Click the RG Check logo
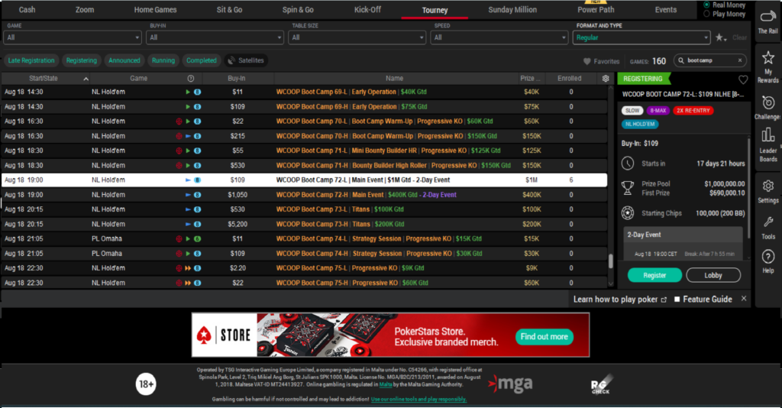This screenshot has height=408, width=782. pos(600,384)
